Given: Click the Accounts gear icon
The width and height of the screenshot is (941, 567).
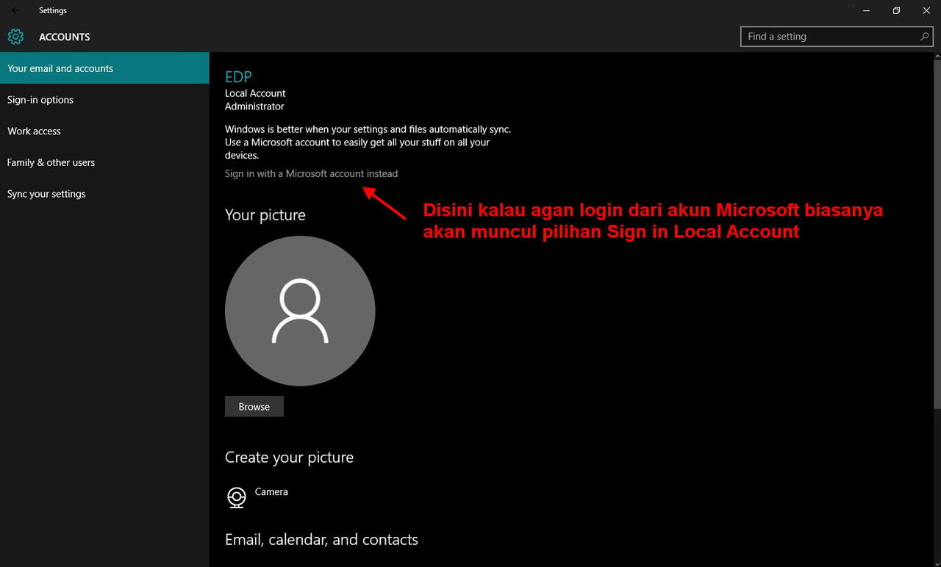Looking at the screenshot, I should pos(15,37).
